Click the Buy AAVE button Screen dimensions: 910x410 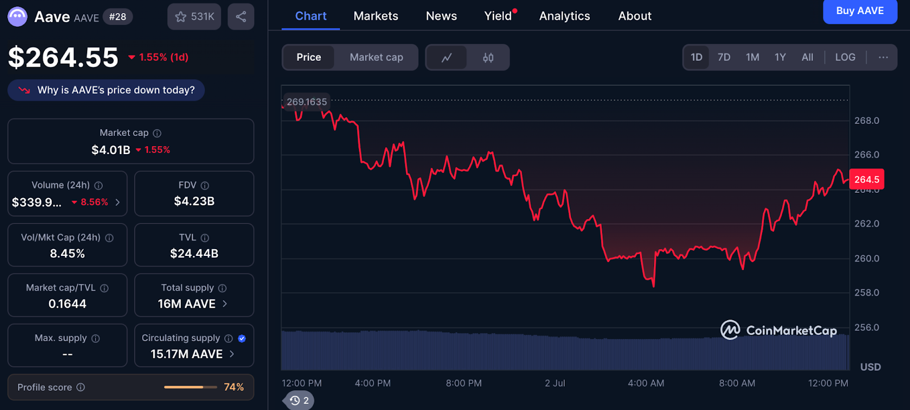[860, 11]
